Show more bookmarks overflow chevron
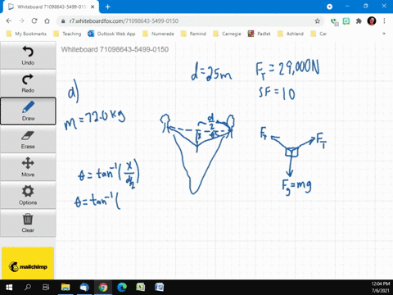393x295 pixels. (x=384, y=34)
